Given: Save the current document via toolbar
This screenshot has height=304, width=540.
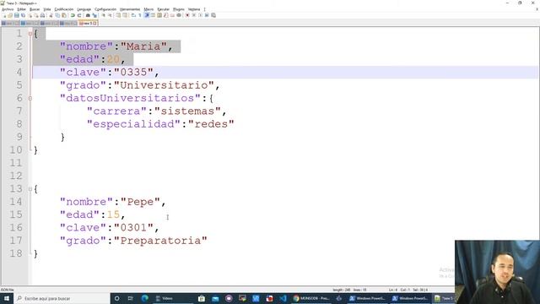Looking at the screenshot, I should tap(17, 15).
